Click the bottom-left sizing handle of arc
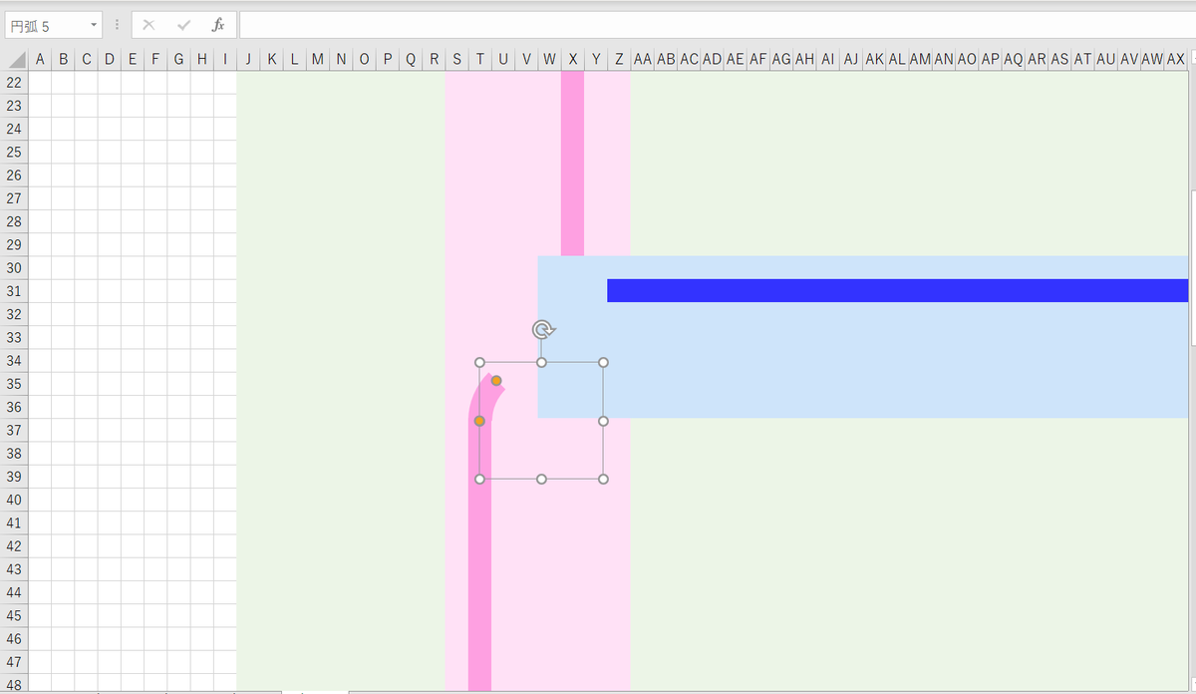1196x694 pixels. (479, 479)
